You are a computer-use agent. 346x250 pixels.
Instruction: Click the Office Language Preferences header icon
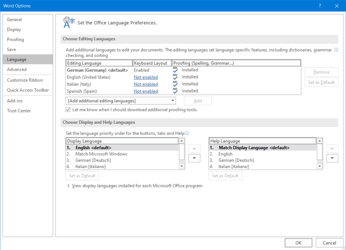69,23
